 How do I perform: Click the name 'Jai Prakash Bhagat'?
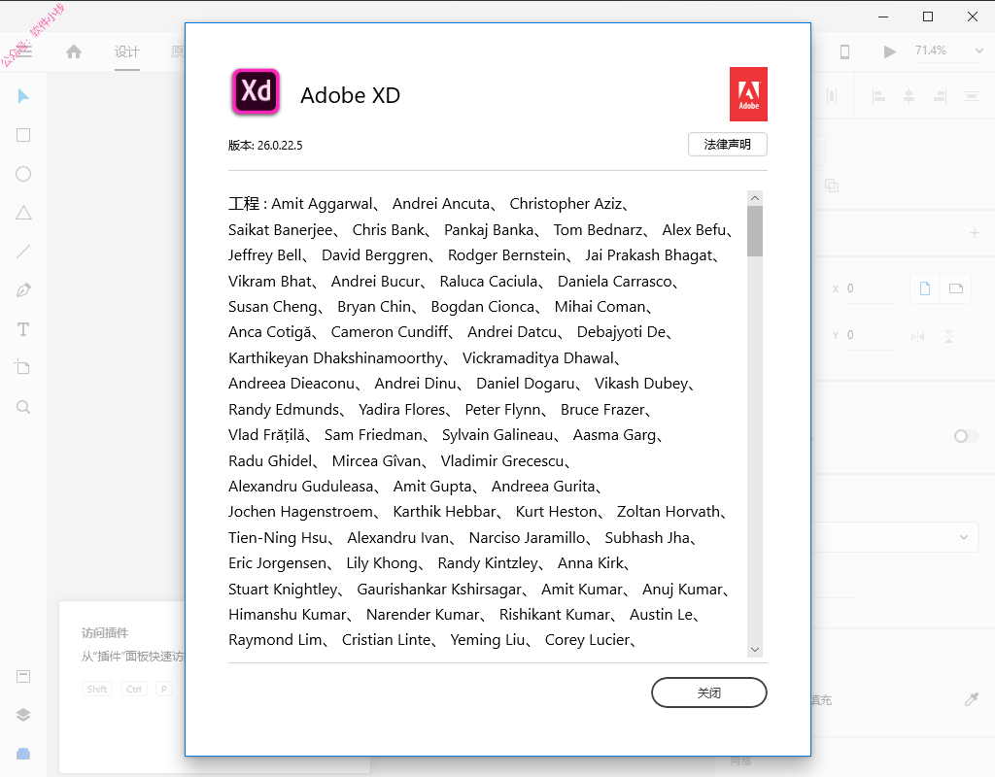point(649,255)
